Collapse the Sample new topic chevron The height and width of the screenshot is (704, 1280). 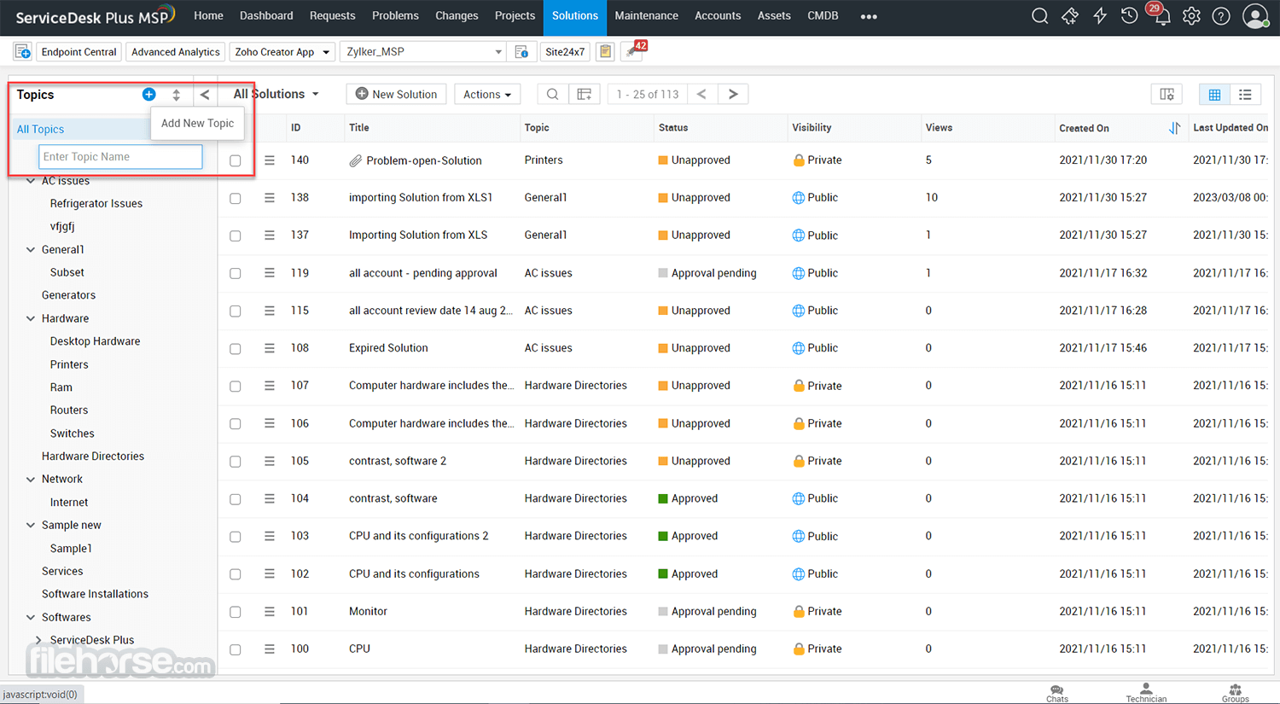point(31,525)
